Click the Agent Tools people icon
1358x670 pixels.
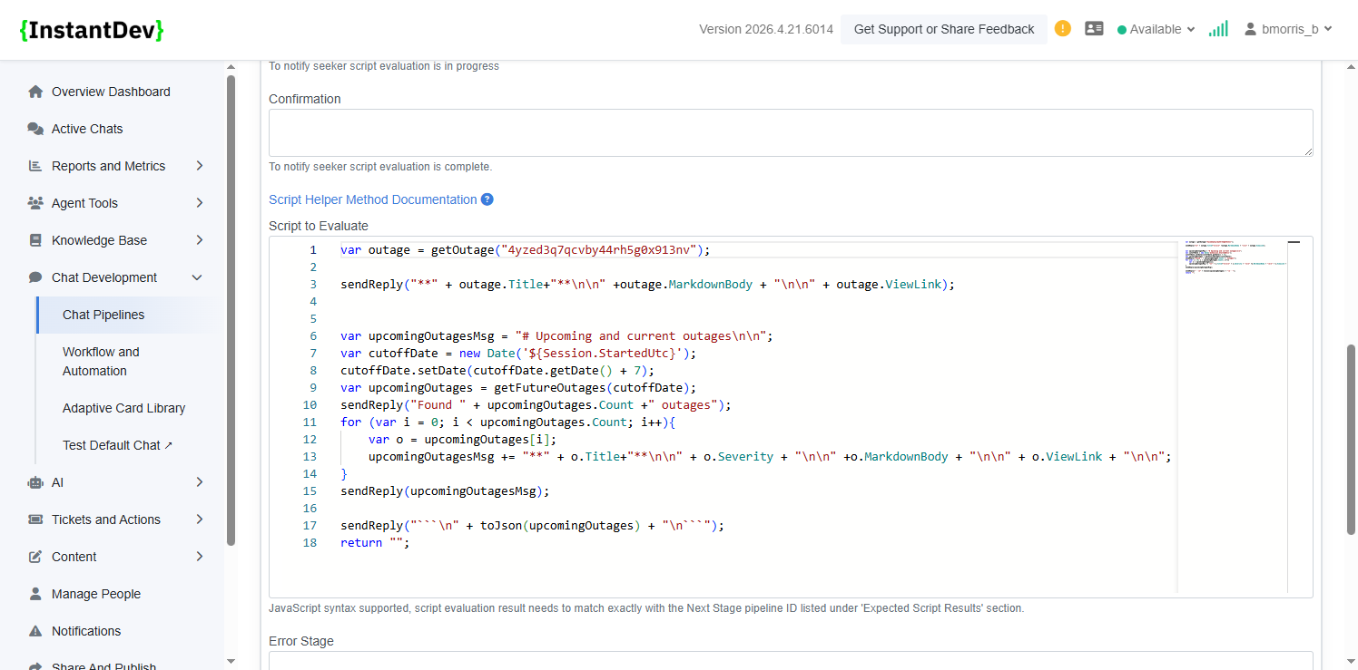(35, 203)
